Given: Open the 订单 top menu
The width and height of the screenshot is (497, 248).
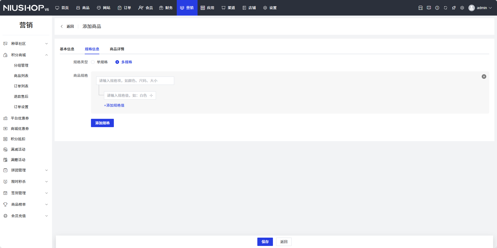Looking at the screenshot, I should (x=125, y=8).
